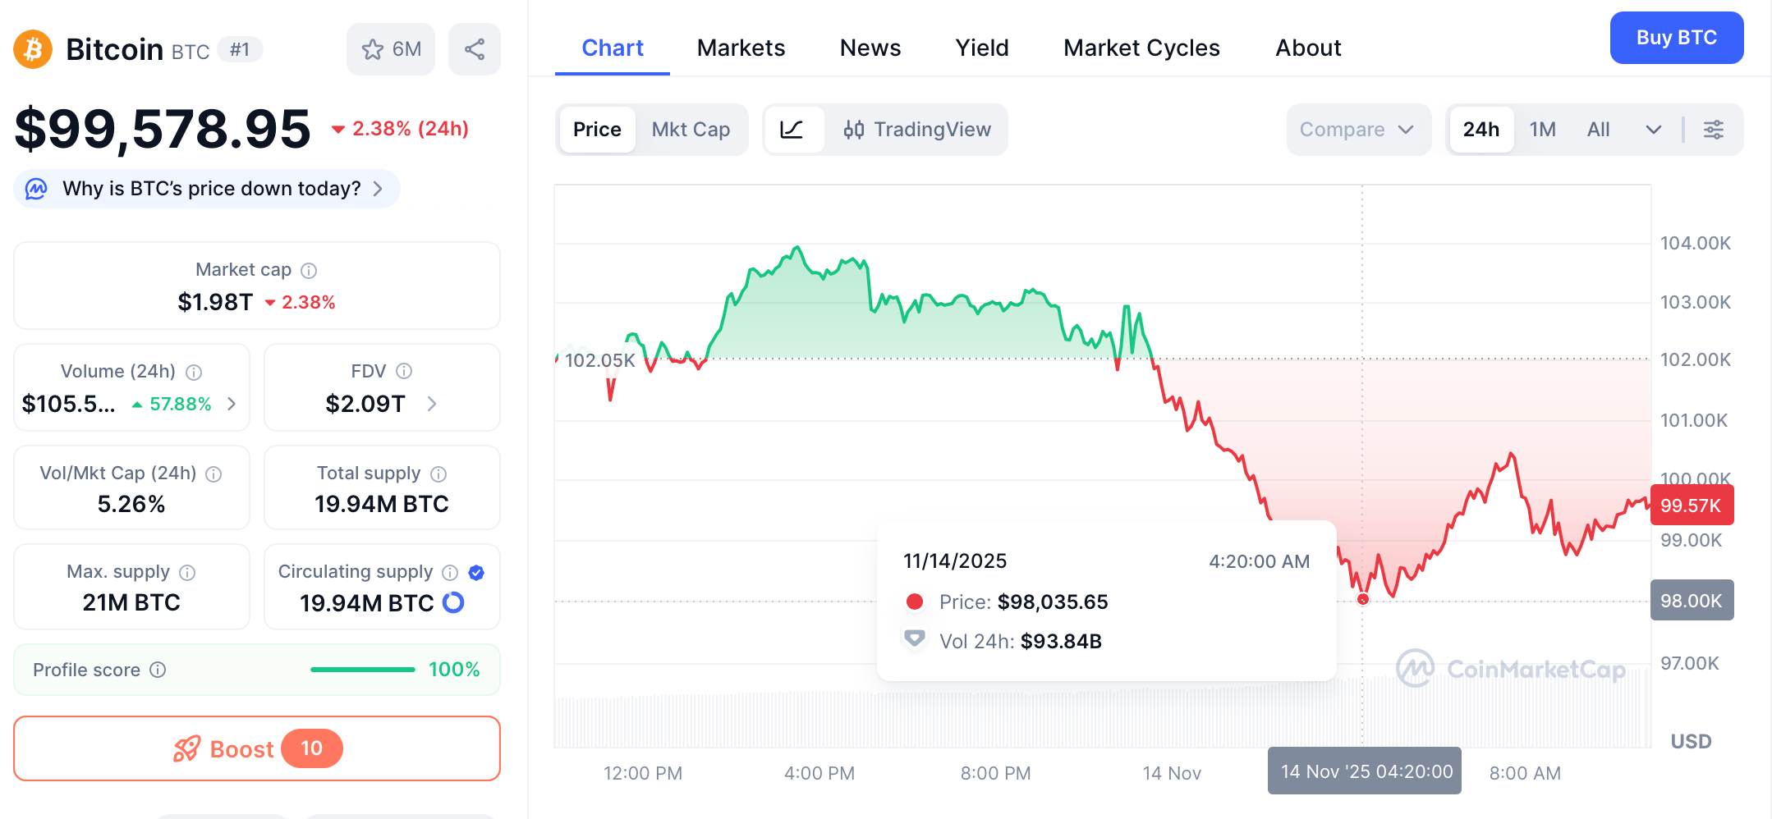Open the Market Cycles tab
Viewport: 1772px width, 819px height.
(1141, 48)
